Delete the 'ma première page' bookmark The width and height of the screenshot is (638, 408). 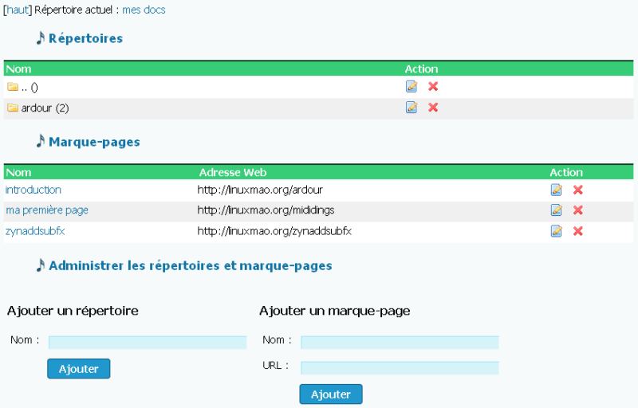coord(577,210)
